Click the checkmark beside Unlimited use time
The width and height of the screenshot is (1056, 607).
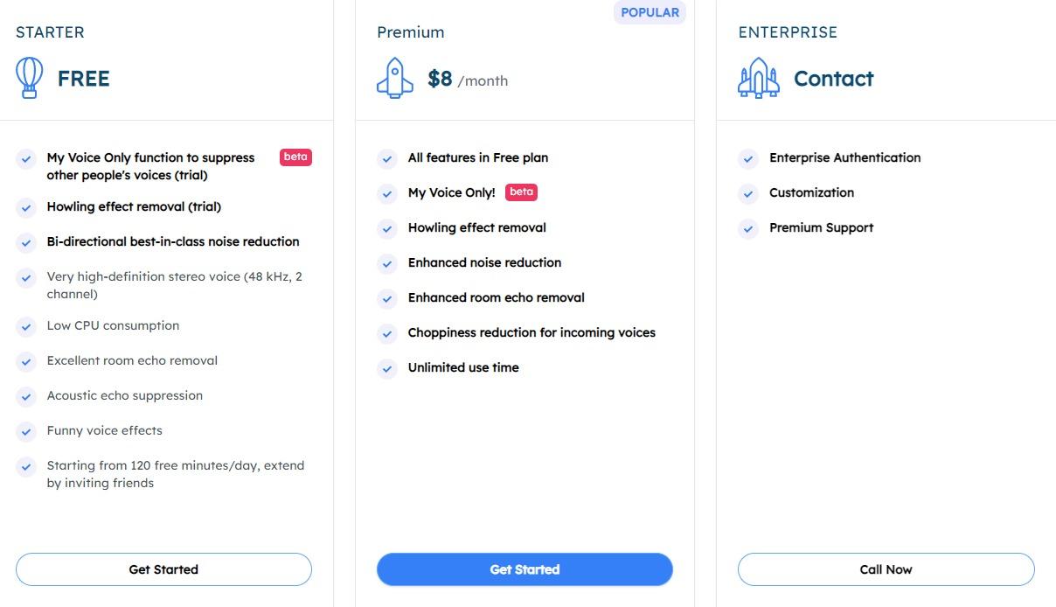pos(387,368)
